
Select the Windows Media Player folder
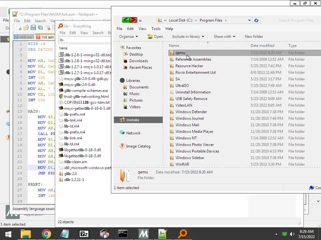click(194, 132)
